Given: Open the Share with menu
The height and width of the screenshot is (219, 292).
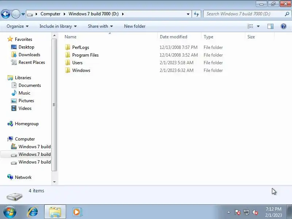Looking at the screenshot, I should pos(100,26).
